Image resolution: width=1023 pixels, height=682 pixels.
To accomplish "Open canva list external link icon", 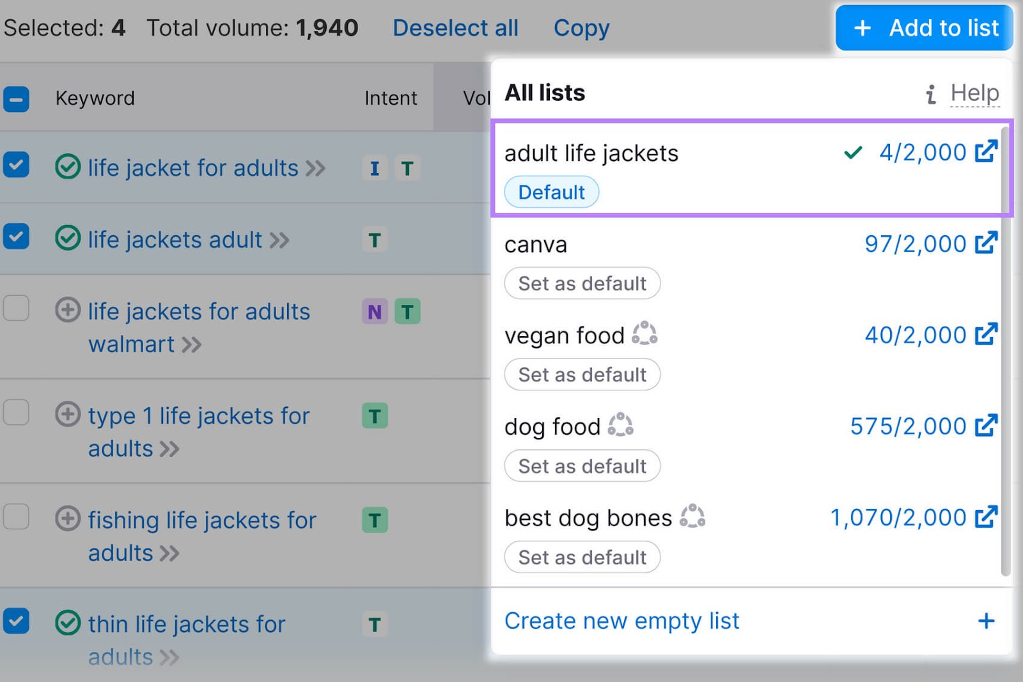I will click(x=986, y=243).
